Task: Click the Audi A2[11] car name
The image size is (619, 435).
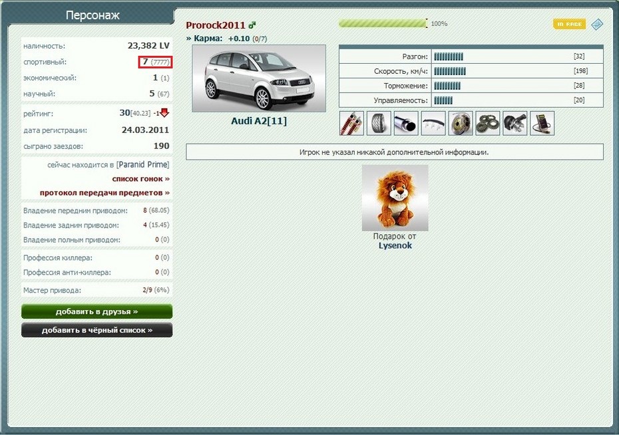Action: click(259, 120)
